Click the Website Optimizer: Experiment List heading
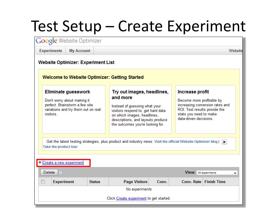The height and width of the screenshot is (208, 277). pyautogui.click(x=76, y=63)
